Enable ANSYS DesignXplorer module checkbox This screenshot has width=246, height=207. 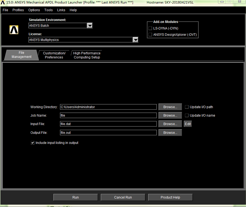(150, 35)
